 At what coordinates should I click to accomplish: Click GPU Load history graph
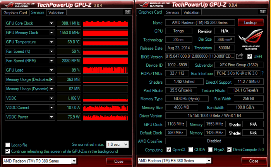[x=105, y=70]
